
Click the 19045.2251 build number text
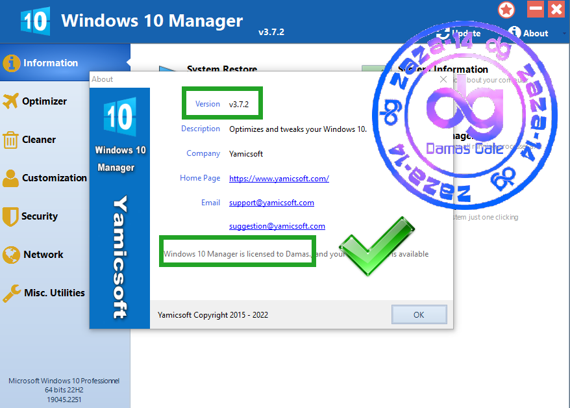(x=64, y=400)
